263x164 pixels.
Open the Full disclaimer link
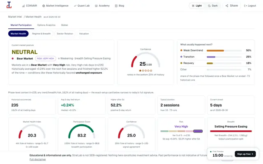pyautogui.click(x=37, y=159)
